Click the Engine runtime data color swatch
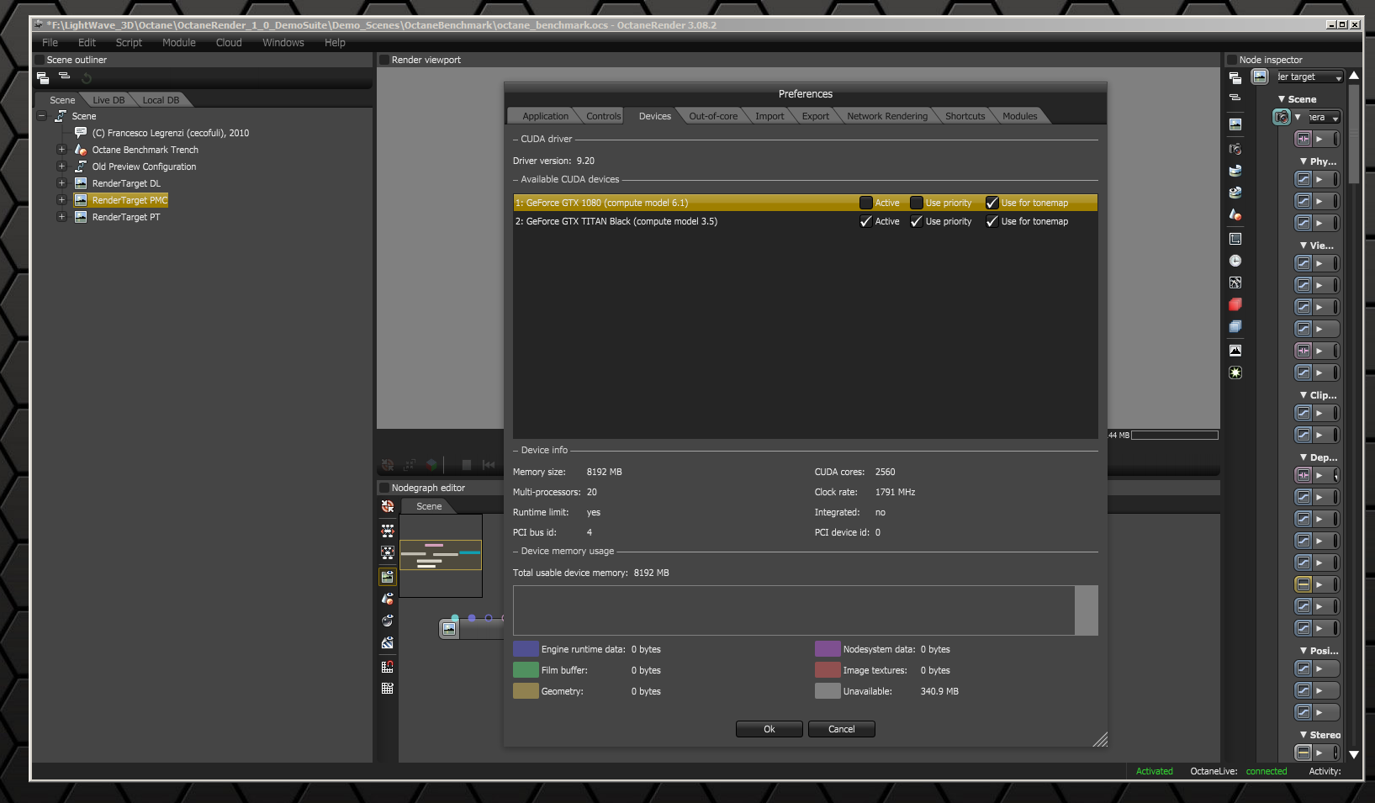Image resolution: width=1375 pixels, height=803 pixels. click(x=526, y=648)
